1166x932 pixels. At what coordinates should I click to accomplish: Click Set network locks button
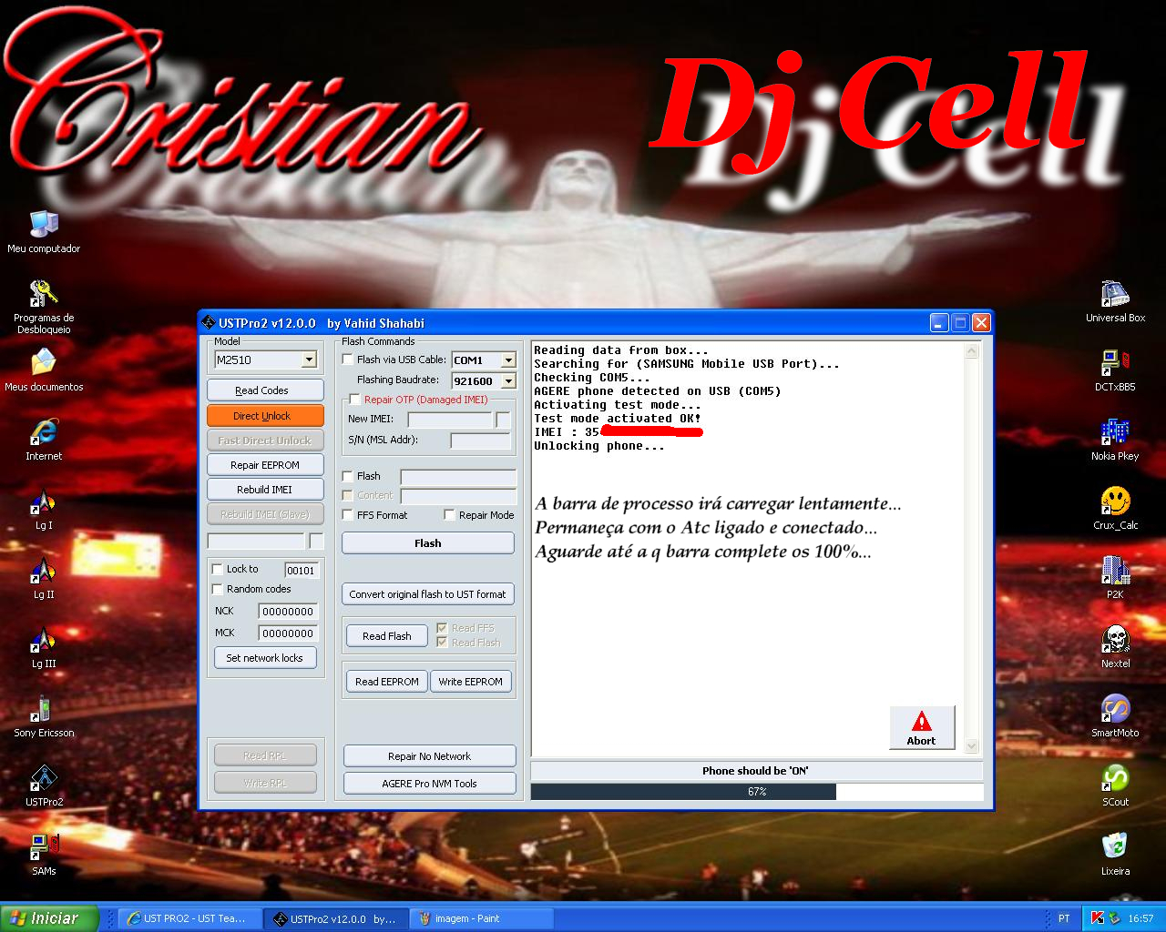(265, 658)
